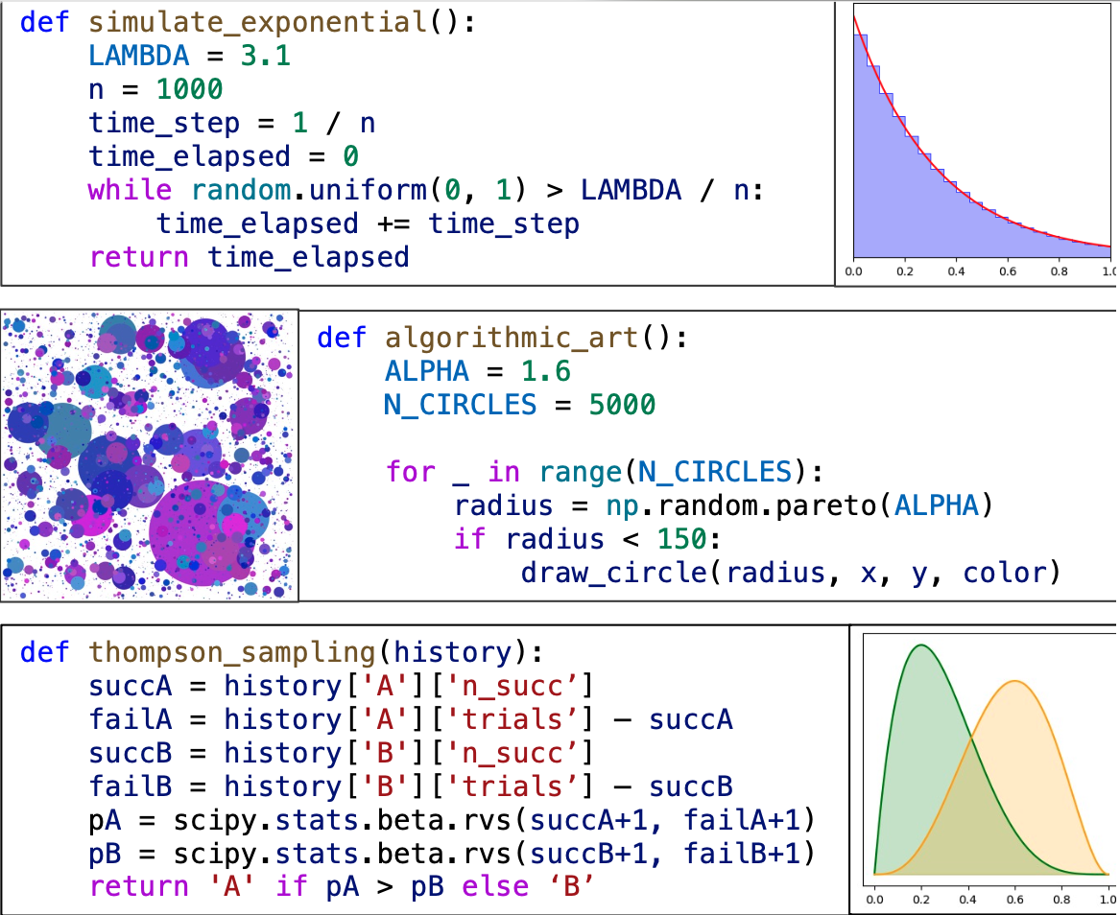Image resolution: width=1120 pixels, height=915 pixels.
Task: Click the number 150 in radius check
Action: [x=682, y=540]
